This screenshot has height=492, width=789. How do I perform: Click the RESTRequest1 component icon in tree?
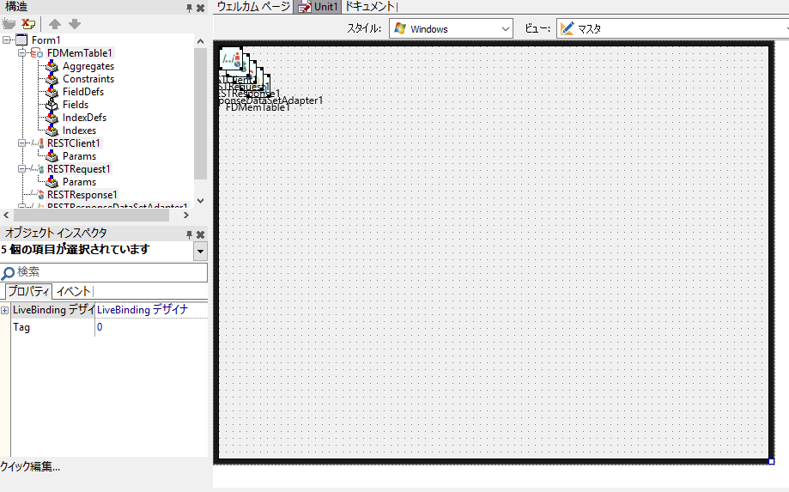37,169
